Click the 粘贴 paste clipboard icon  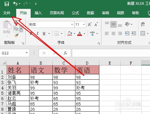(7, 25)
